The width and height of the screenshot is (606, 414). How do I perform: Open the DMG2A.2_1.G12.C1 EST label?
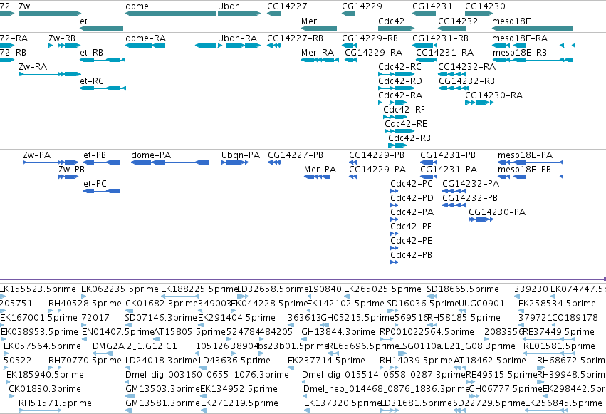click(135, 346)
